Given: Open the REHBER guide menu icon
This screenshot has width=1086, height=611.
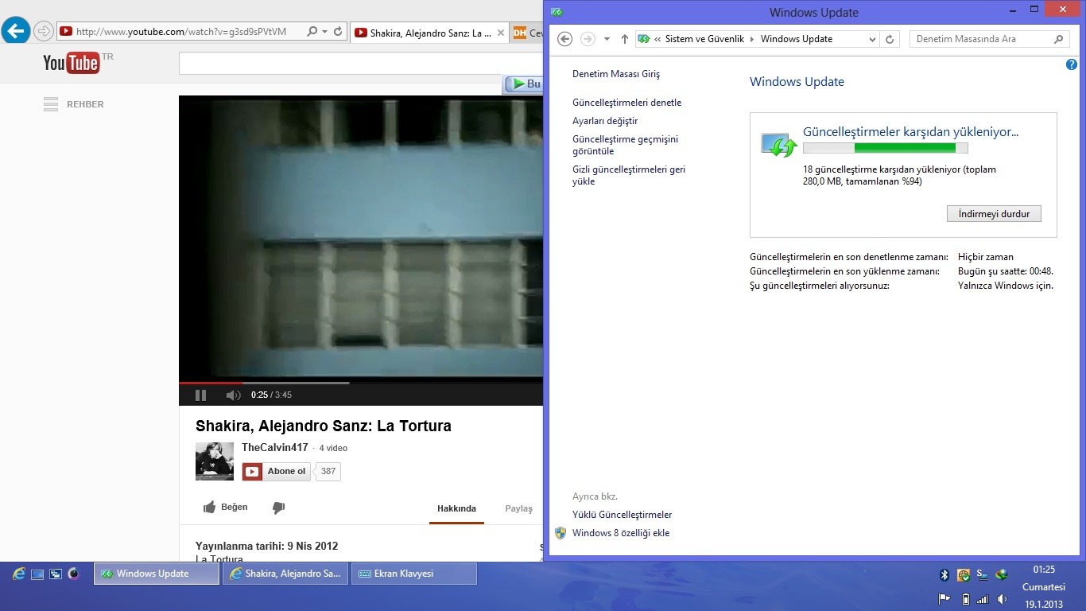Looking at the screenshot, I should [51, 104].
